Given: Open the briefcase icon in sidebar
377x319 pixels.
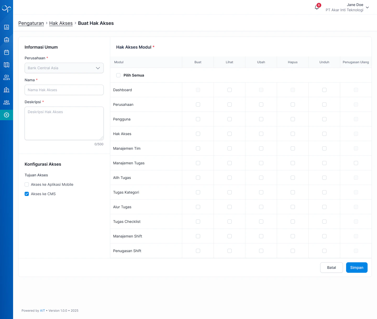Looking at the screenshot, I should (x=7, y=40).
